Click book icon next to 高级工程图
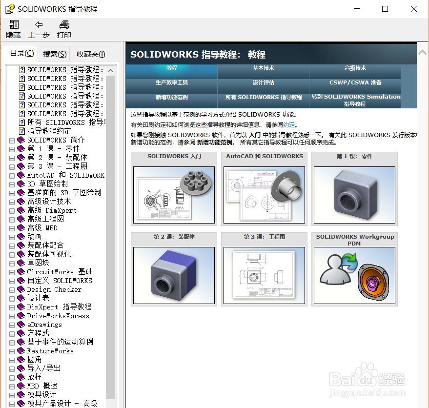This screenshot has width=429, height=408. tap(21, 219)
